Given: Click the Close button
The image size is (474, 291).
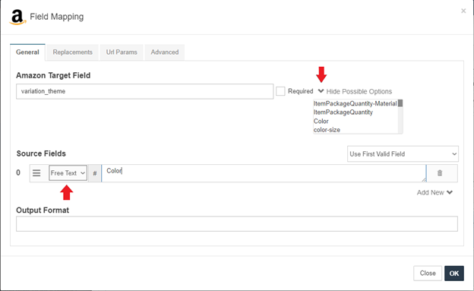Looking at the screenshot, I should pyautogui.click(x=428, y=274).
